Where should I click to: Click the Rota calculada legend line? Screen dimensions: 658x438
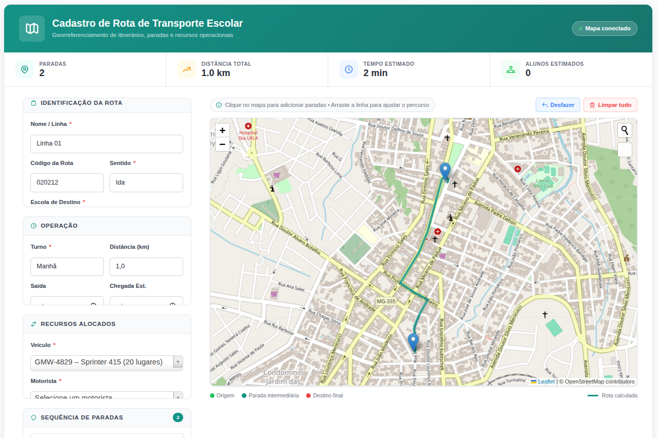[593, 396]
